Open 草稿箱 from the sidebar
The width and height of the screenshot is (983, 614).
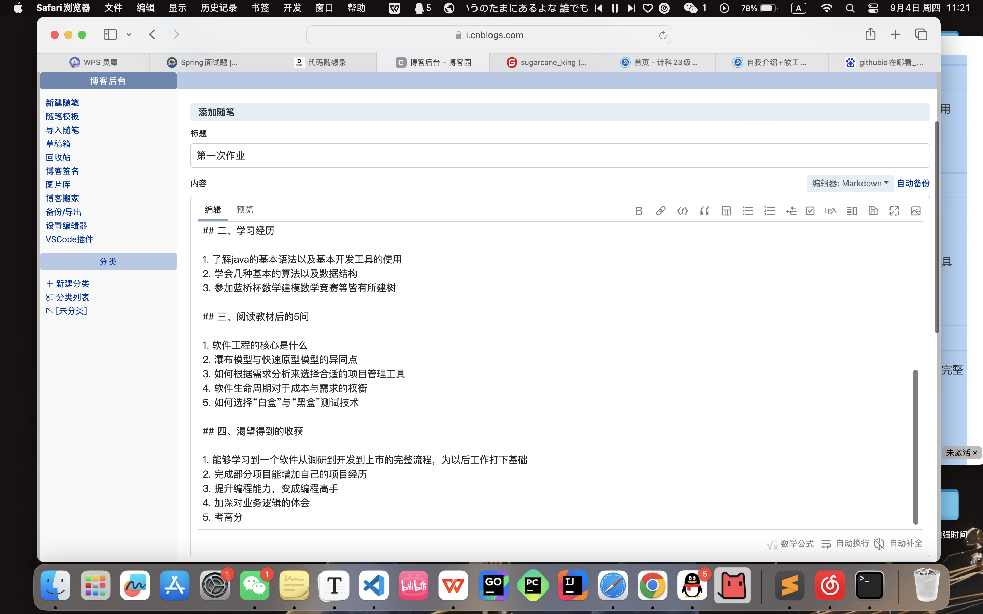58,143
